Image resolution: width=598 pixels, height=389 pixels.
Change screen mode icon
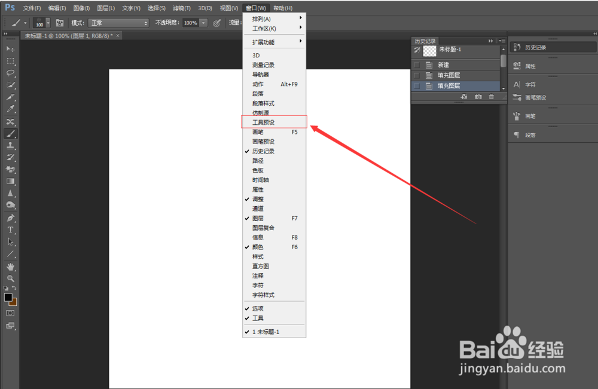[x=10, y=326]
